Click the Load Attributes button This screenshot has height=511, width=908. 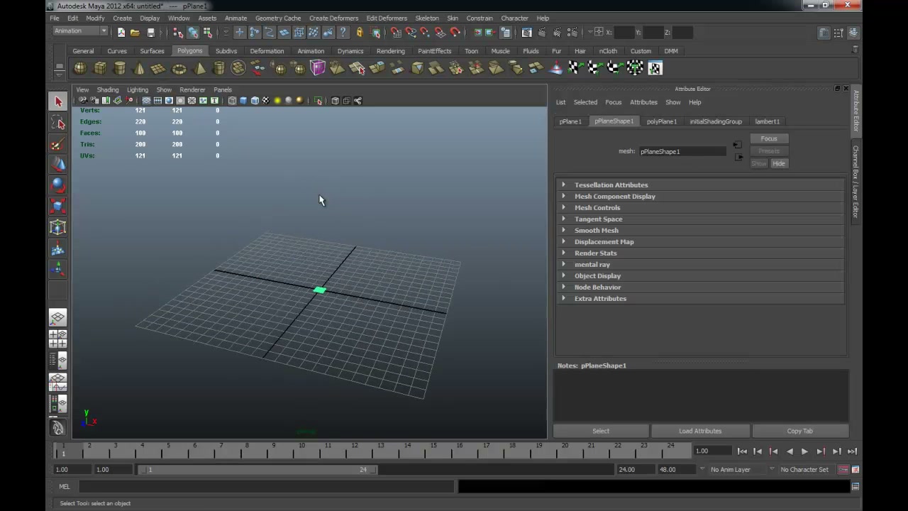pos(700,431)
